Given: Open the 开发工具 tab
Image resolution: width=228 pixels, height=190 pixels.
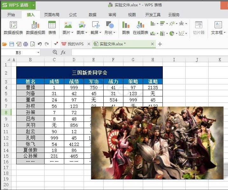Looking at the screenshot, I should tap(153, 15).
